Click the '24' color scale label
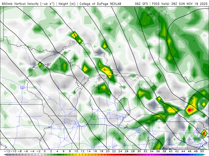Image resolution: width=209 pixels, height=156 pixels. click(120, 151)
